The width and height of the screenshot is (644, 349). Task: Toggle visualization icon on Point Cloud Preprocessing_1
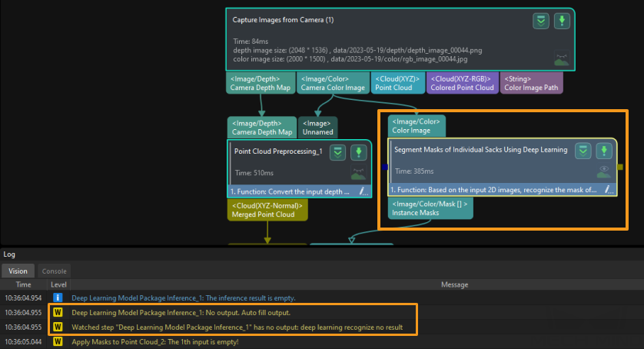(357, 173)
